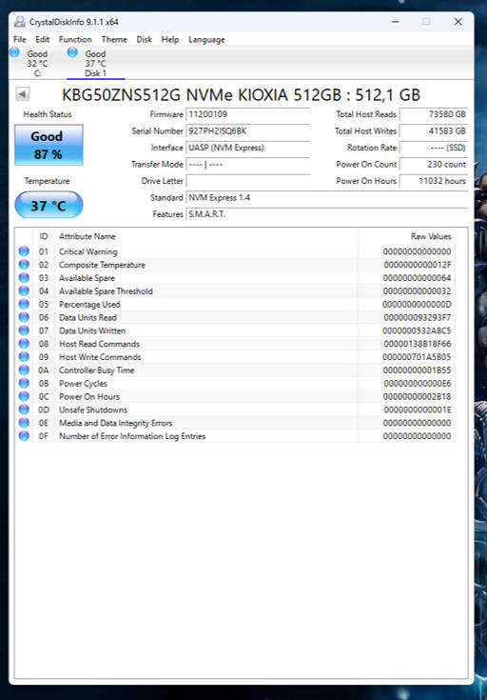The image size is (487, 700).
Task: Select the Unsafe Shutdowns attribute name
Action: click(x=93, y=410)
